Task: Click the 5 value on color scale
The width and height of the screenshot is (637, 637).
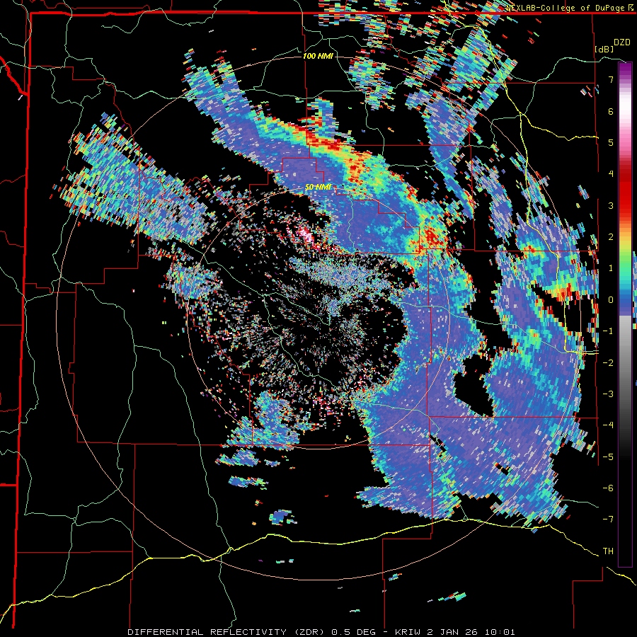Action: pos(611,142)
